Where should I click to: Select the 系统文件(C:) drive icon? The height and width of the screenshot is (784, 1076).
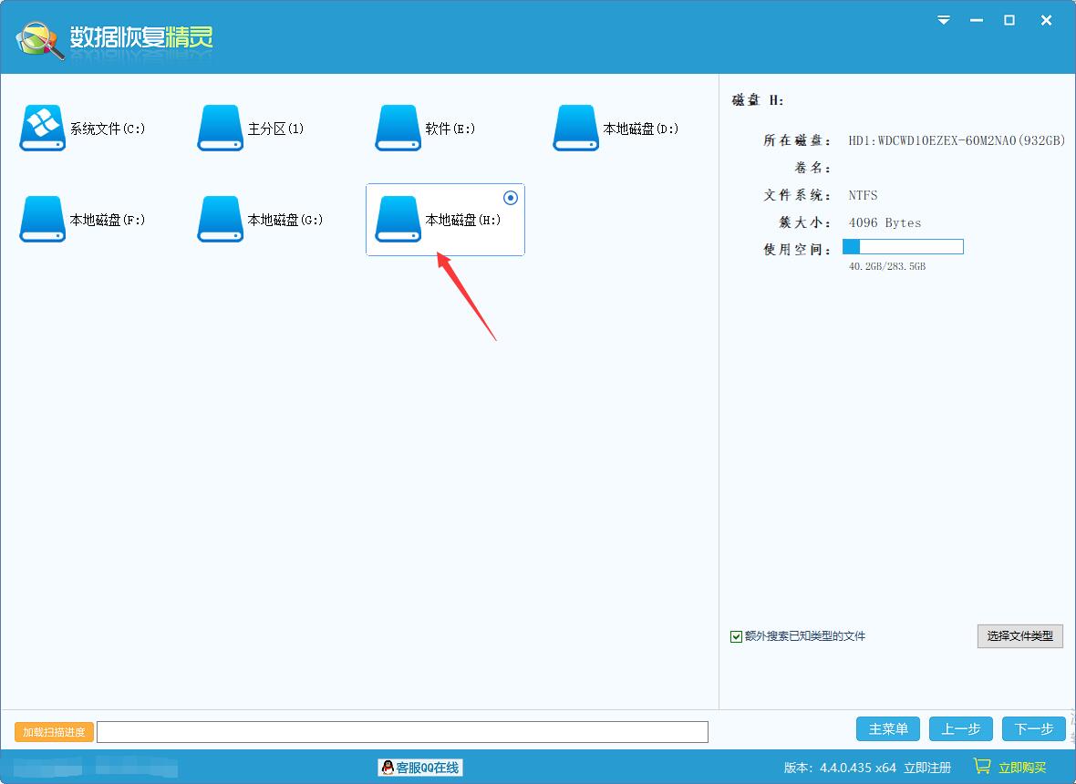point(43,128)
